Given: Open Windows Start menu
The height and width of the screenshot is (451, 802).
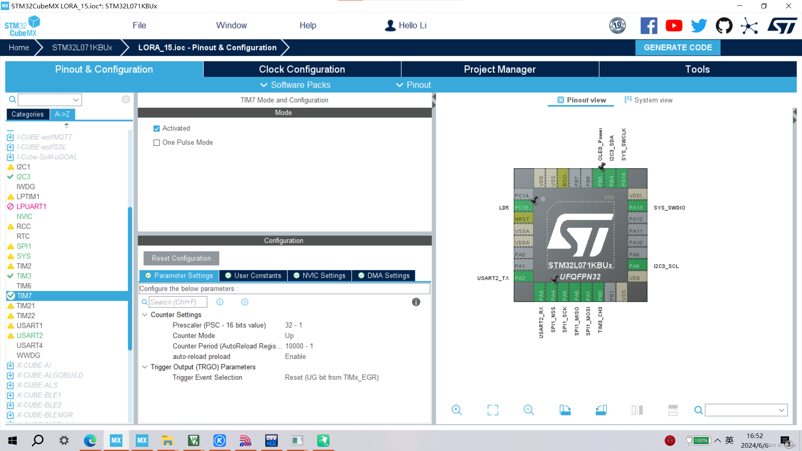Looking at the screenshot, I should tap(13, 441).
